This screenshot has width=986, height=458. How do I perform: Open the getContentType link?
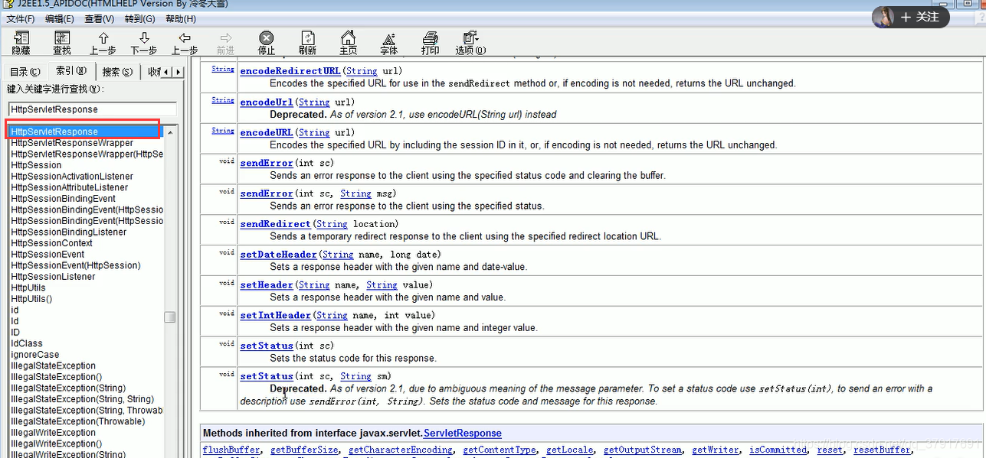tap(500, 450)
